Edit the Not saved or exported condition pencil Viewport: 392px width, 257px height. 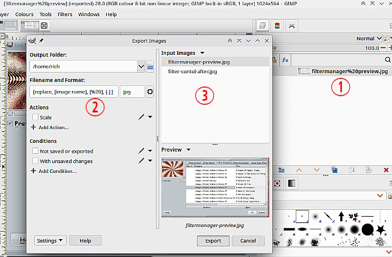[x=141, y=151]
